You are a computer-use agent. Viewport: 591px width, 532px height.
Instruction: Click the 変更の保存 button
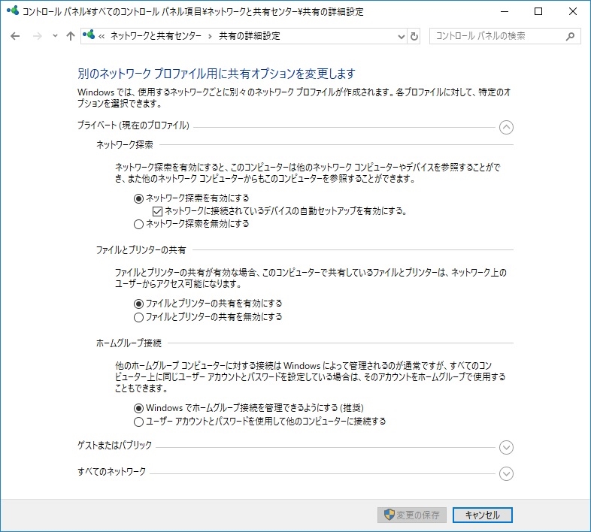point(411,515)
